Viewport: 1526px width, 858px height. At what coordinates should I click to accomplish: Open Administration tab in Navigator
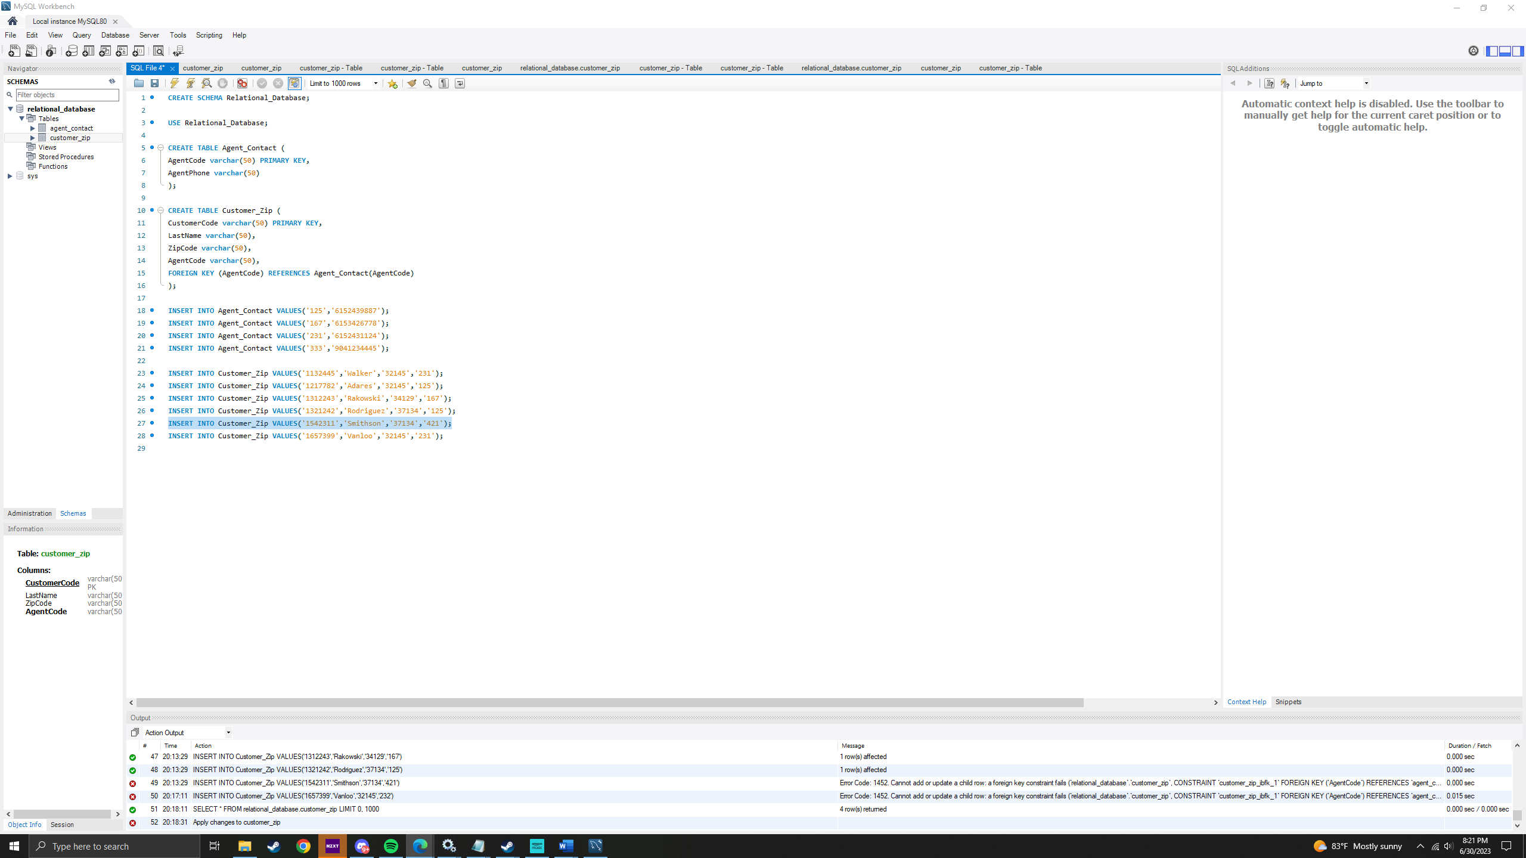point(30,513)
